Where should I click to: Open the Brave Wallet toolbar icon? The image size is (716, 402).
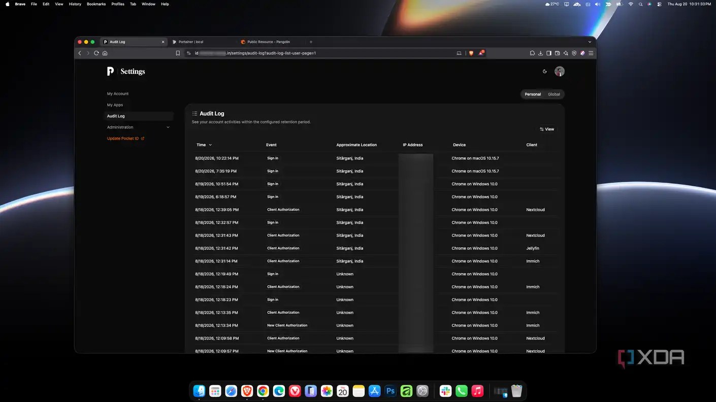(x=557, y=53)
